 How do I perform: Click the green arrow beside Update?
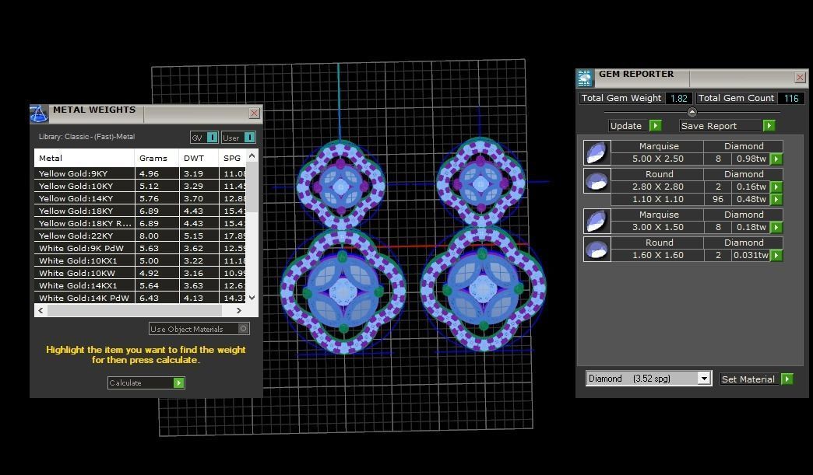pyautogui.click(x=656, y=126)
